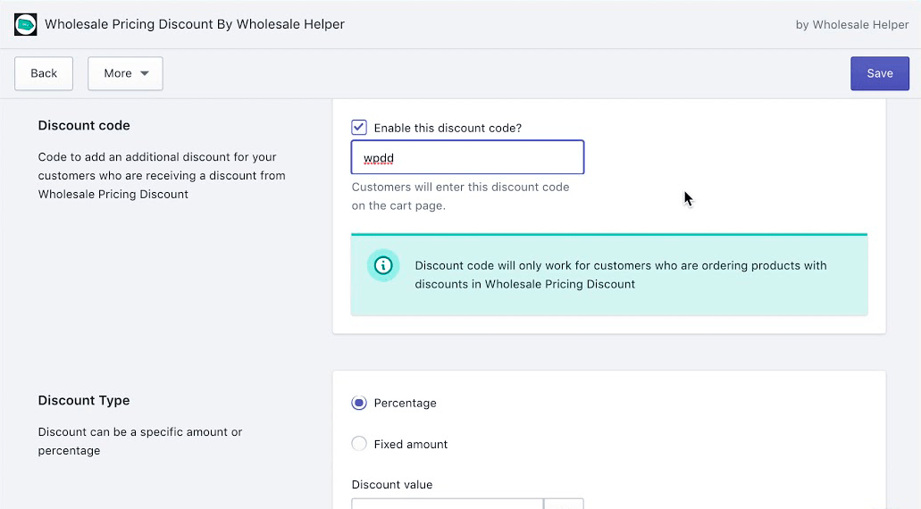Viewport: 921px width, 509px height.
Task: Open the More dropdown menu
Action: (125, 73)
